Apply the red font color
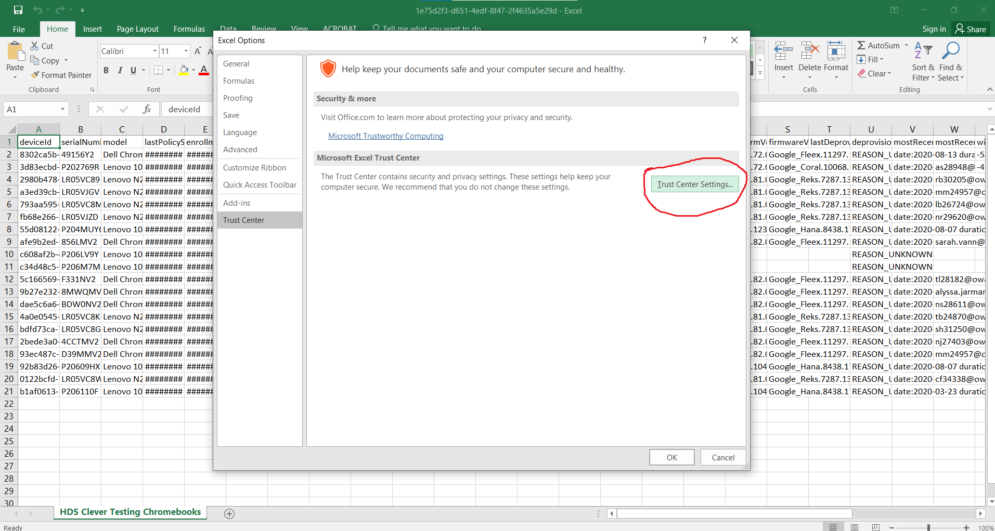This screenshot has width=995, height=531. (x=204, y=70)
